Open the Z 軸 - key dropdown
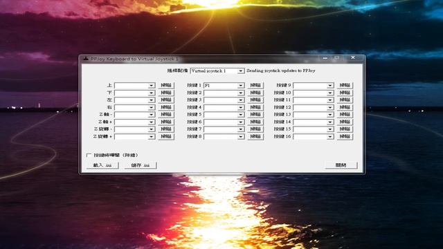443x249 pixels. [134, 114]
